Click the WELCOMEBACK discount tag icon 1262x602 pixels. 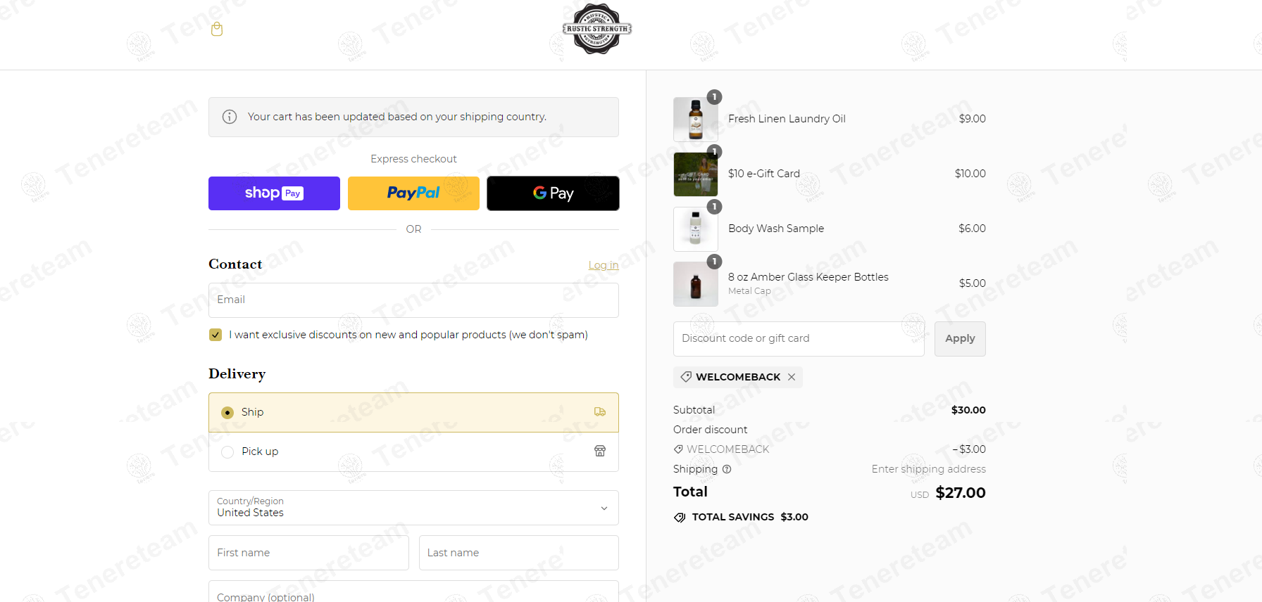pos(686,377)
